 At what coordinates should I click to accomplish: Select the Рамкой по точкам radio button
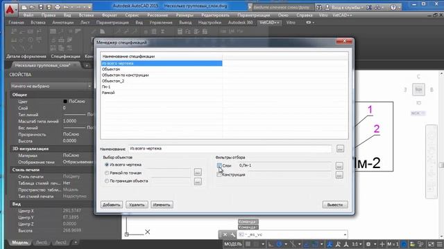107,173
